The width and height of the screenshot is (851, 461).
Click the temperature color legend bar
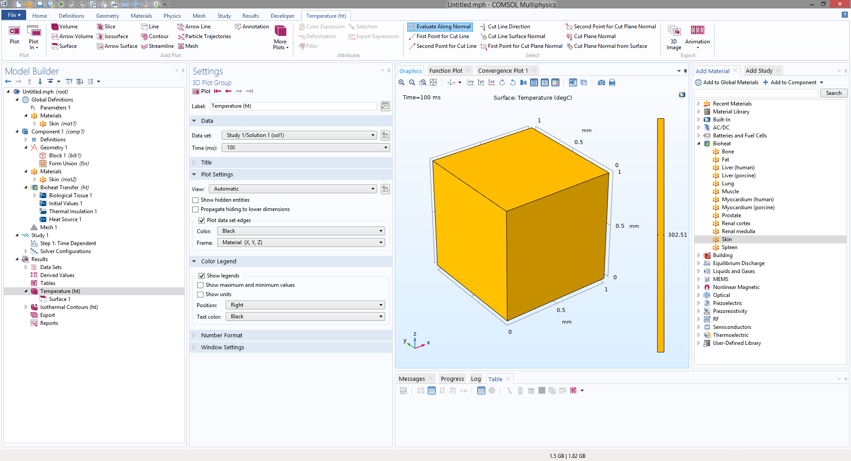pyautogui.click(x=660, y=235)
